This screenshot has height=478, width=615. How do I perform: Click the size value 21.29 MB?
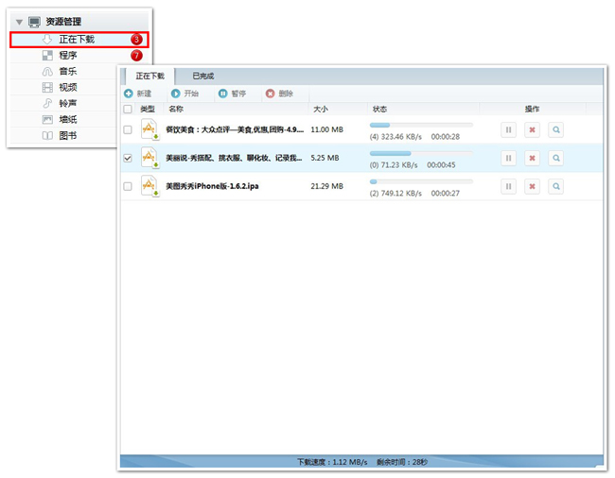(327, 186)
